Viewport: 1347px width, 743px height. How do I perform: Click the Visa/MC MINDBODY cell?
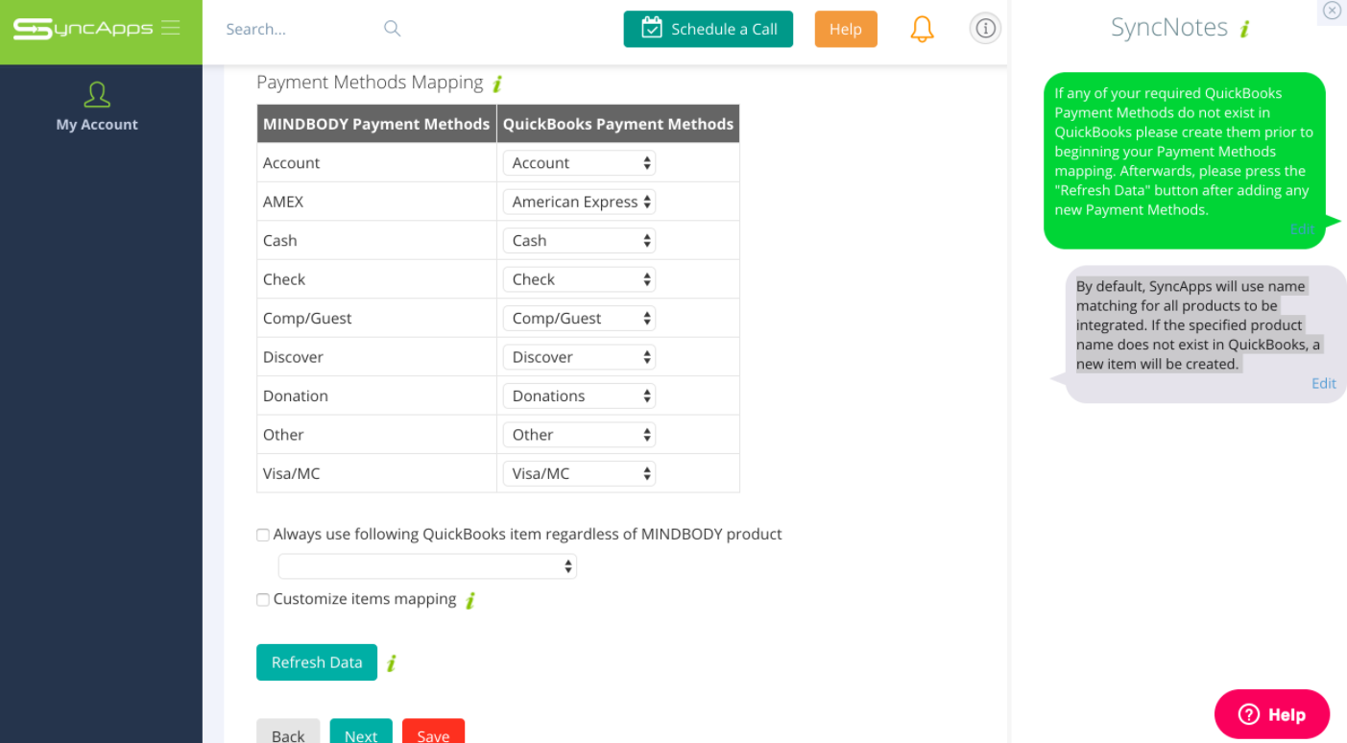(x=376, y=473)
